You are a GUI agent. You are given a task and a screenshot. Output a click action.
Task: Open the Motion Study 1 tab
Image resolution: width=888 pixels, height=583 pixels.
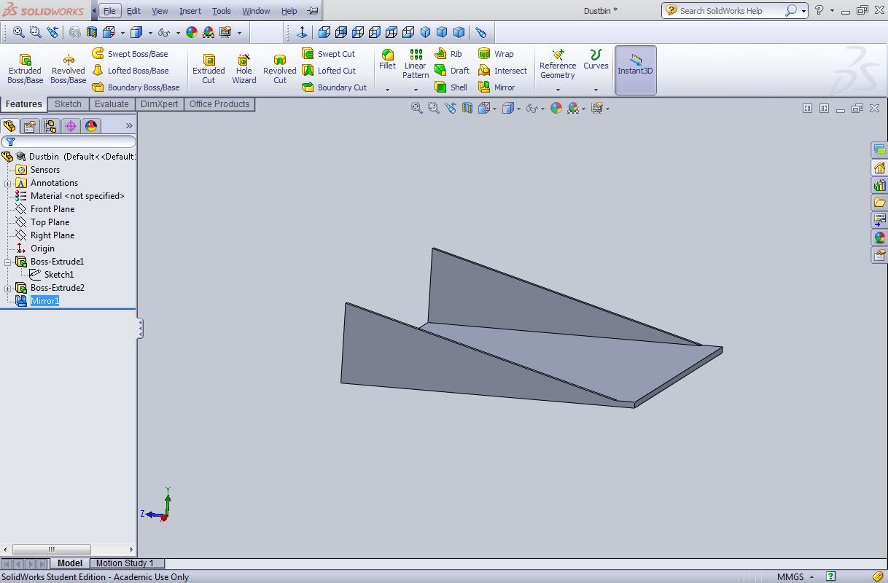pos(125,563)
